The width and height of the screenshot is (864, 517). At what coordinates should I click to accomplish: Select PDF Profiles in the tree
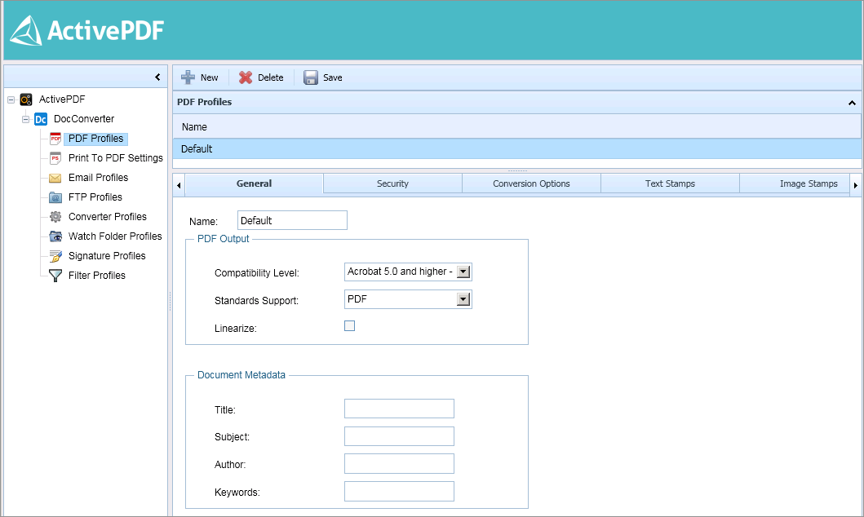pos(96,139)
